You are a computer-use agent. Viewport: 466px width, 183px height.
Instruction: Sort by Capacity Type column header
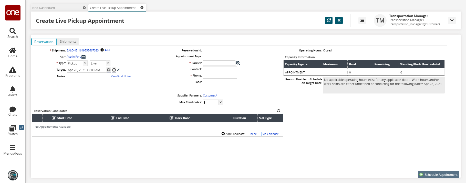coord(295,64)
